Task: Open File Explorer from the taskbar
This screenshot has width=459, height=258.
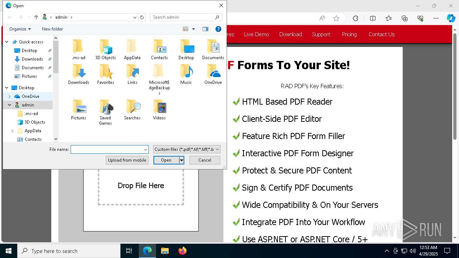Action: tap(165, 251)
